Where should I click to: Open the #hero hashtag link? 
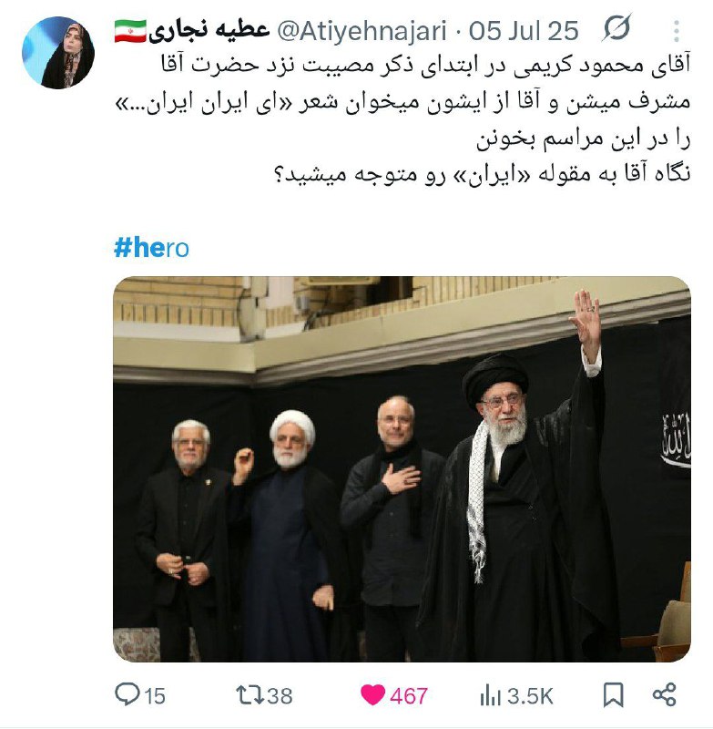point(151,247)
